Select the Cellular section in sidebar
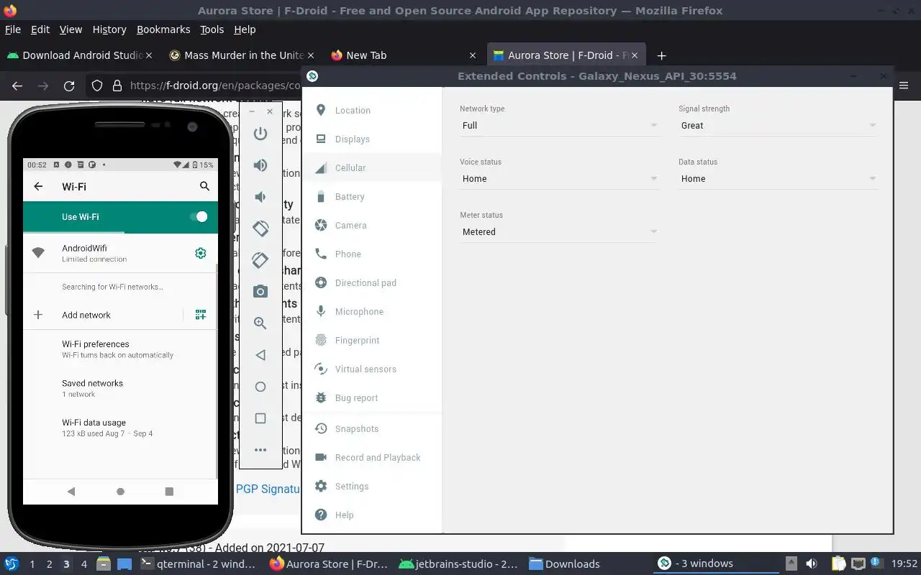This screenshot has width=921, height=575. 371,168
